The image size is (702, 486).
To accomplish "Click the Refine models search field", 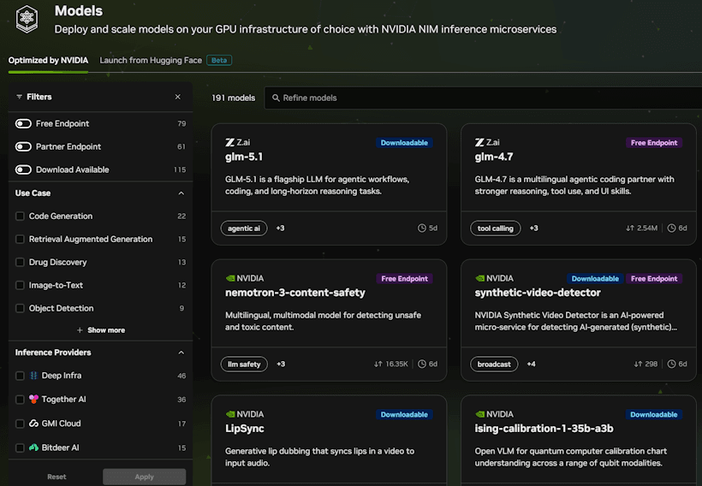I will (483, 98).
